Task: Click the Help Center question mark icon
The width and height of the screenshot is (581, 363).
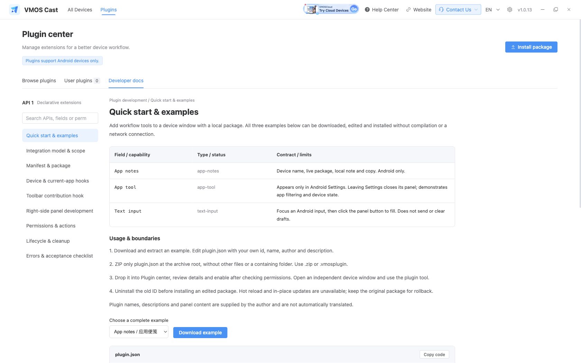Action: click(x=367, y=10)
